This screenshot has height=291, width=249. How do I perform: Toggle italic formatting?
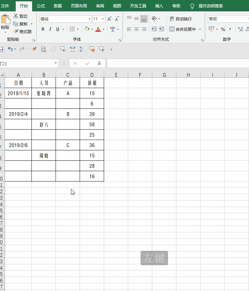[x=50, y=29]
